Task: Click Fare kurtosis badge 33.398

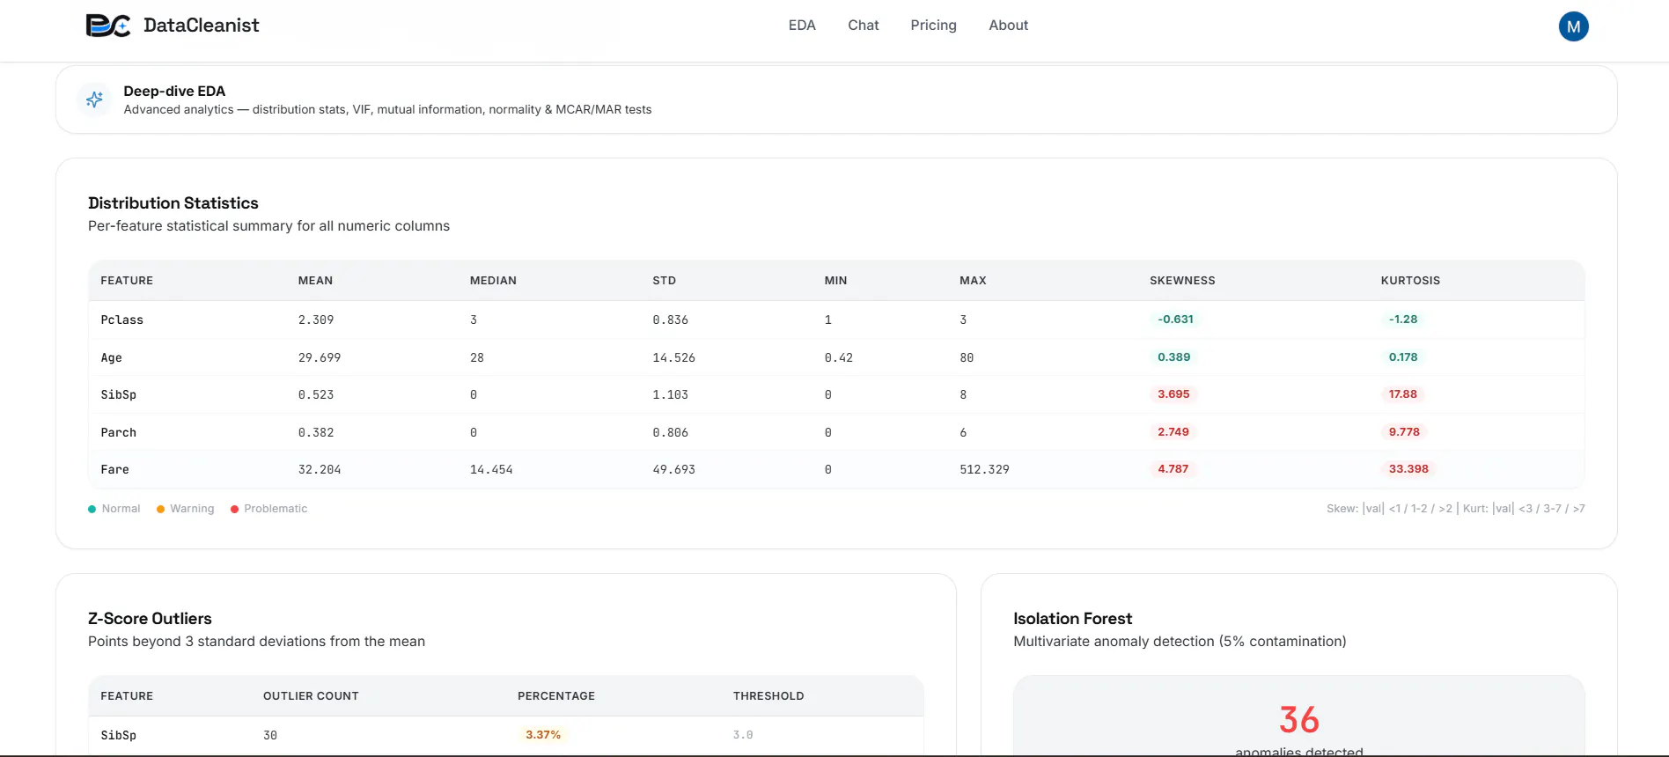Action: [1408, 469]
